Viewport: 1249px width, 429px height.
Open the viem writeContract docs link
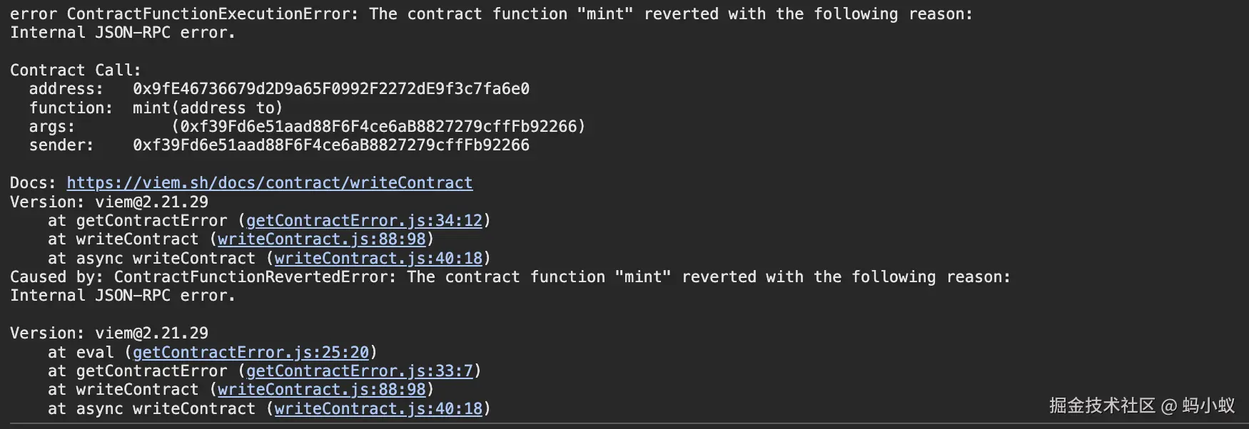269,183
